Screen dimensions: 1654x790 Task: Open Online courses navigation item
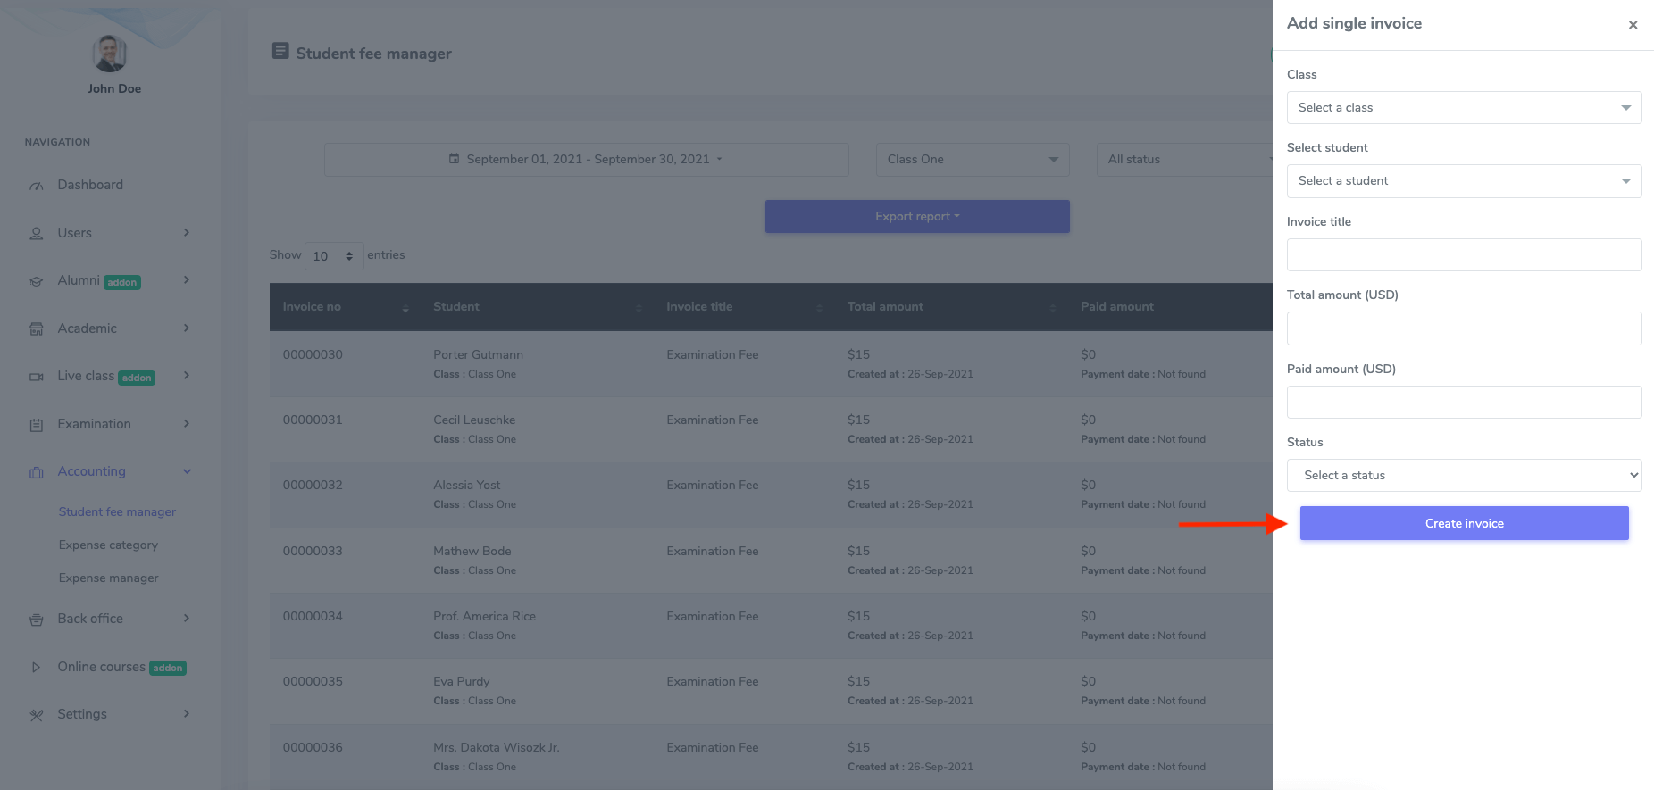click(x=101, y=667)
